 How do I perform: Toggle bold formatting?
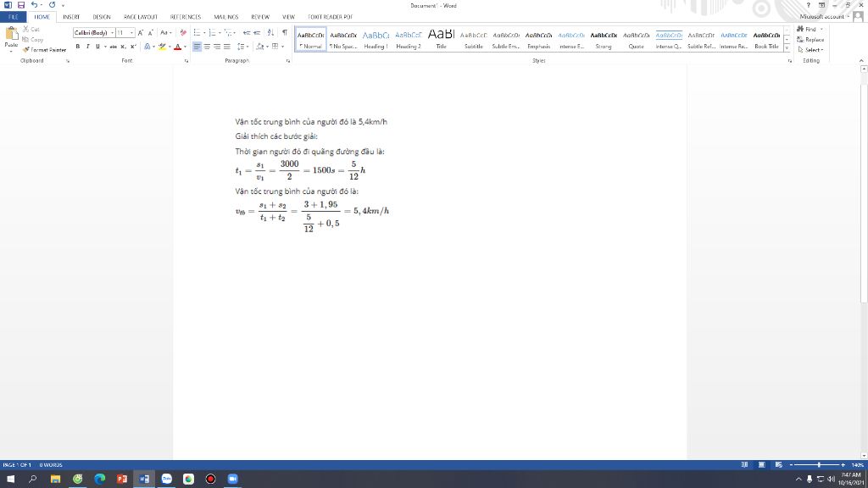77,47
